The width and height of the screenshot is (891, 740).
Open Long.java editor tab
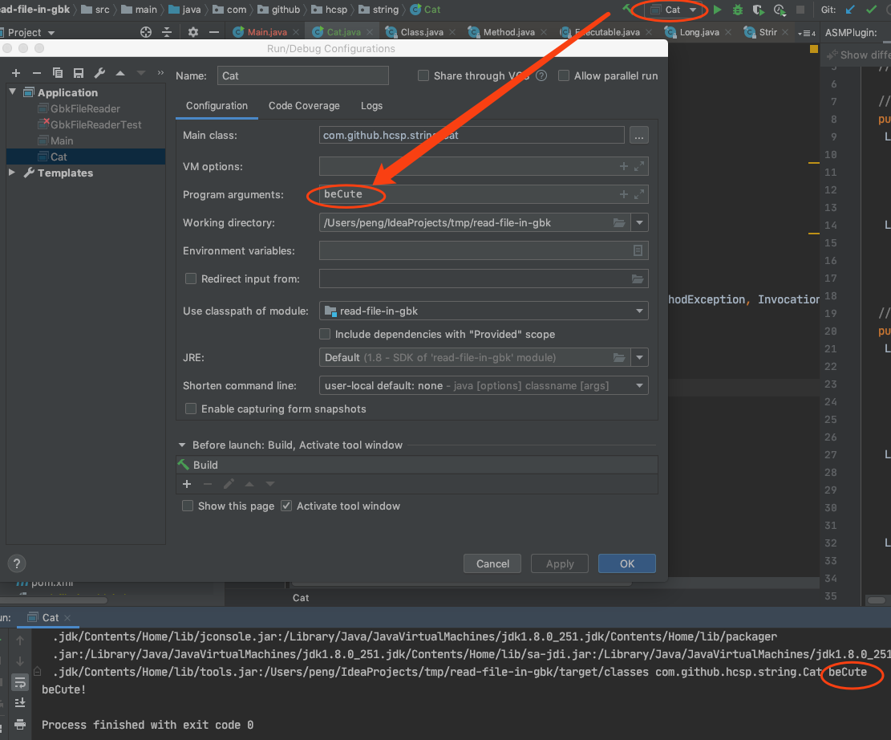tap(699, 32)
